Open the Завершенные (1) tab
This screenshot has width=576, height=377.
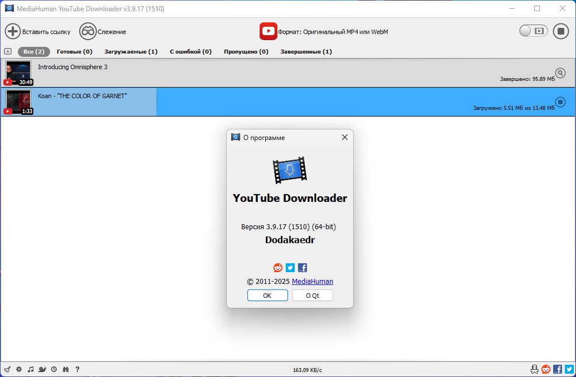tap(306, 51)
